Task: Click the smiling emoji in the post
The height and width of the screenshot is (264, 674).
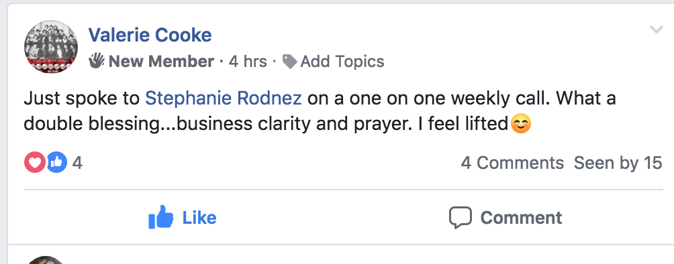Action: pyautogui.click(x=520, y=124)
